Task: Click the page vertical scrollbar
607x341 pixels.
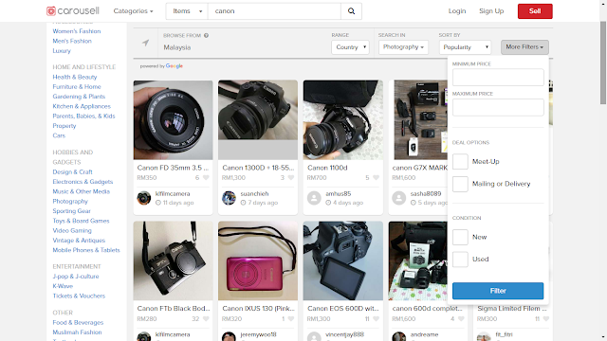Action: pos(603,63)
